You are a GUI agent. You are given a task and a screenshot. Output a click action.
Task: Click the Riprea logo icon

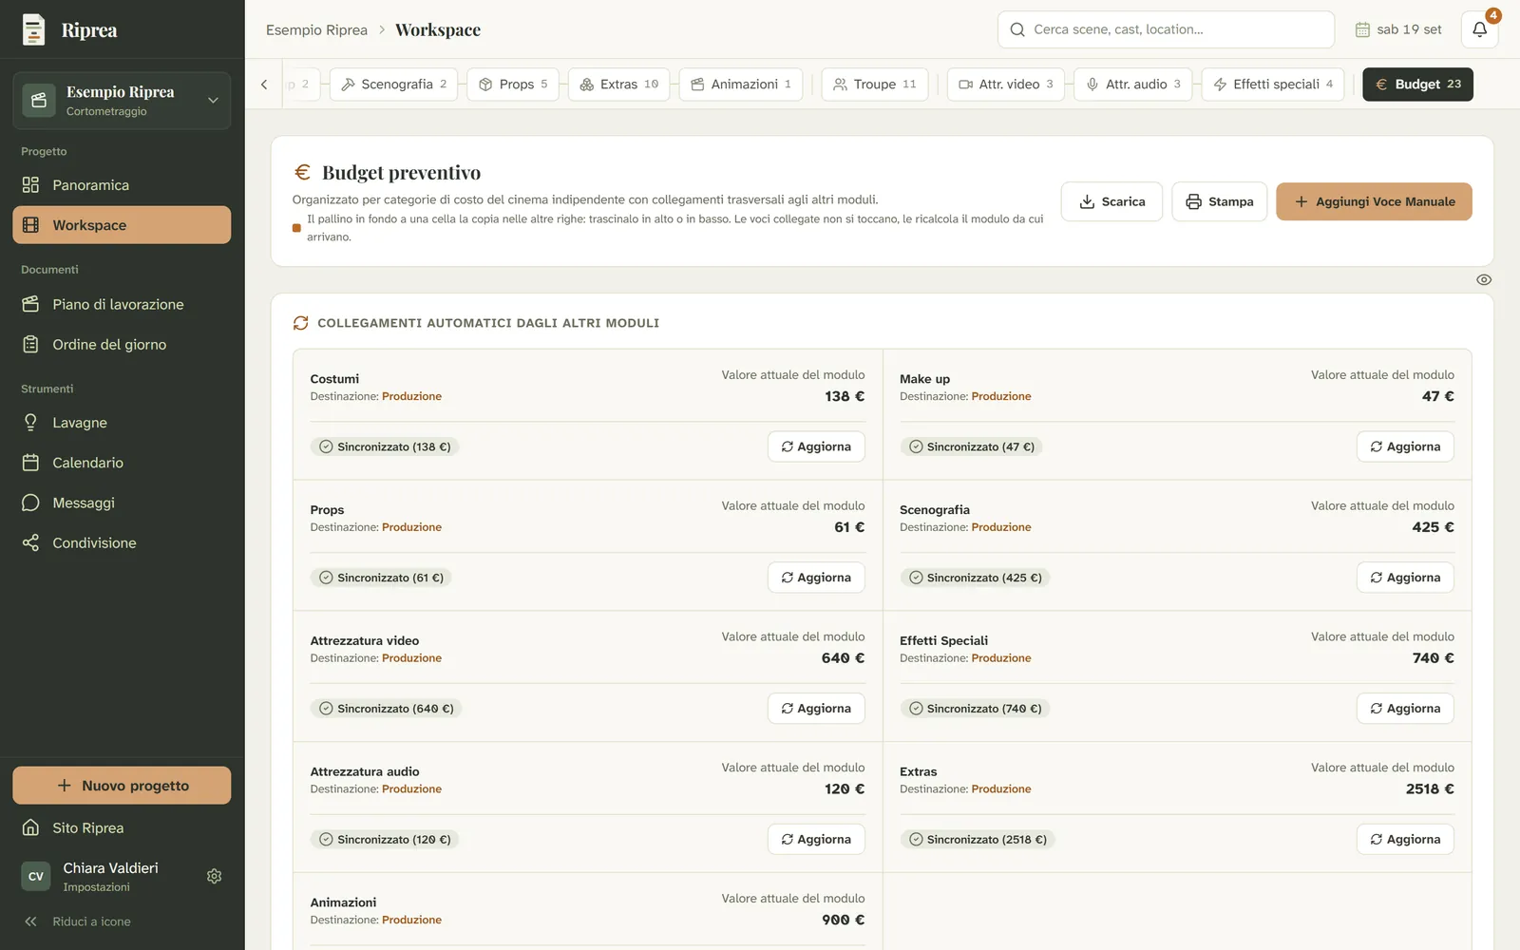pos(33,29)
